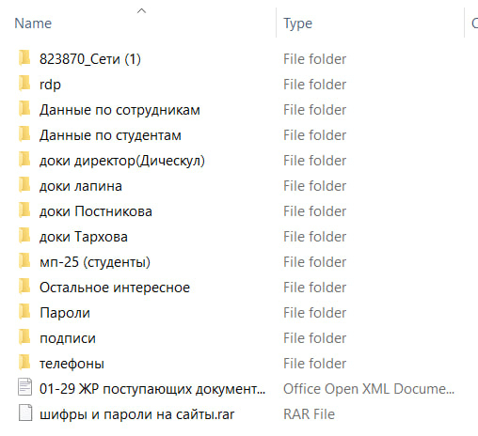This screenshot has width=478, height=436.
Task: Select доки лапина folder
Action: click(81, 186)
